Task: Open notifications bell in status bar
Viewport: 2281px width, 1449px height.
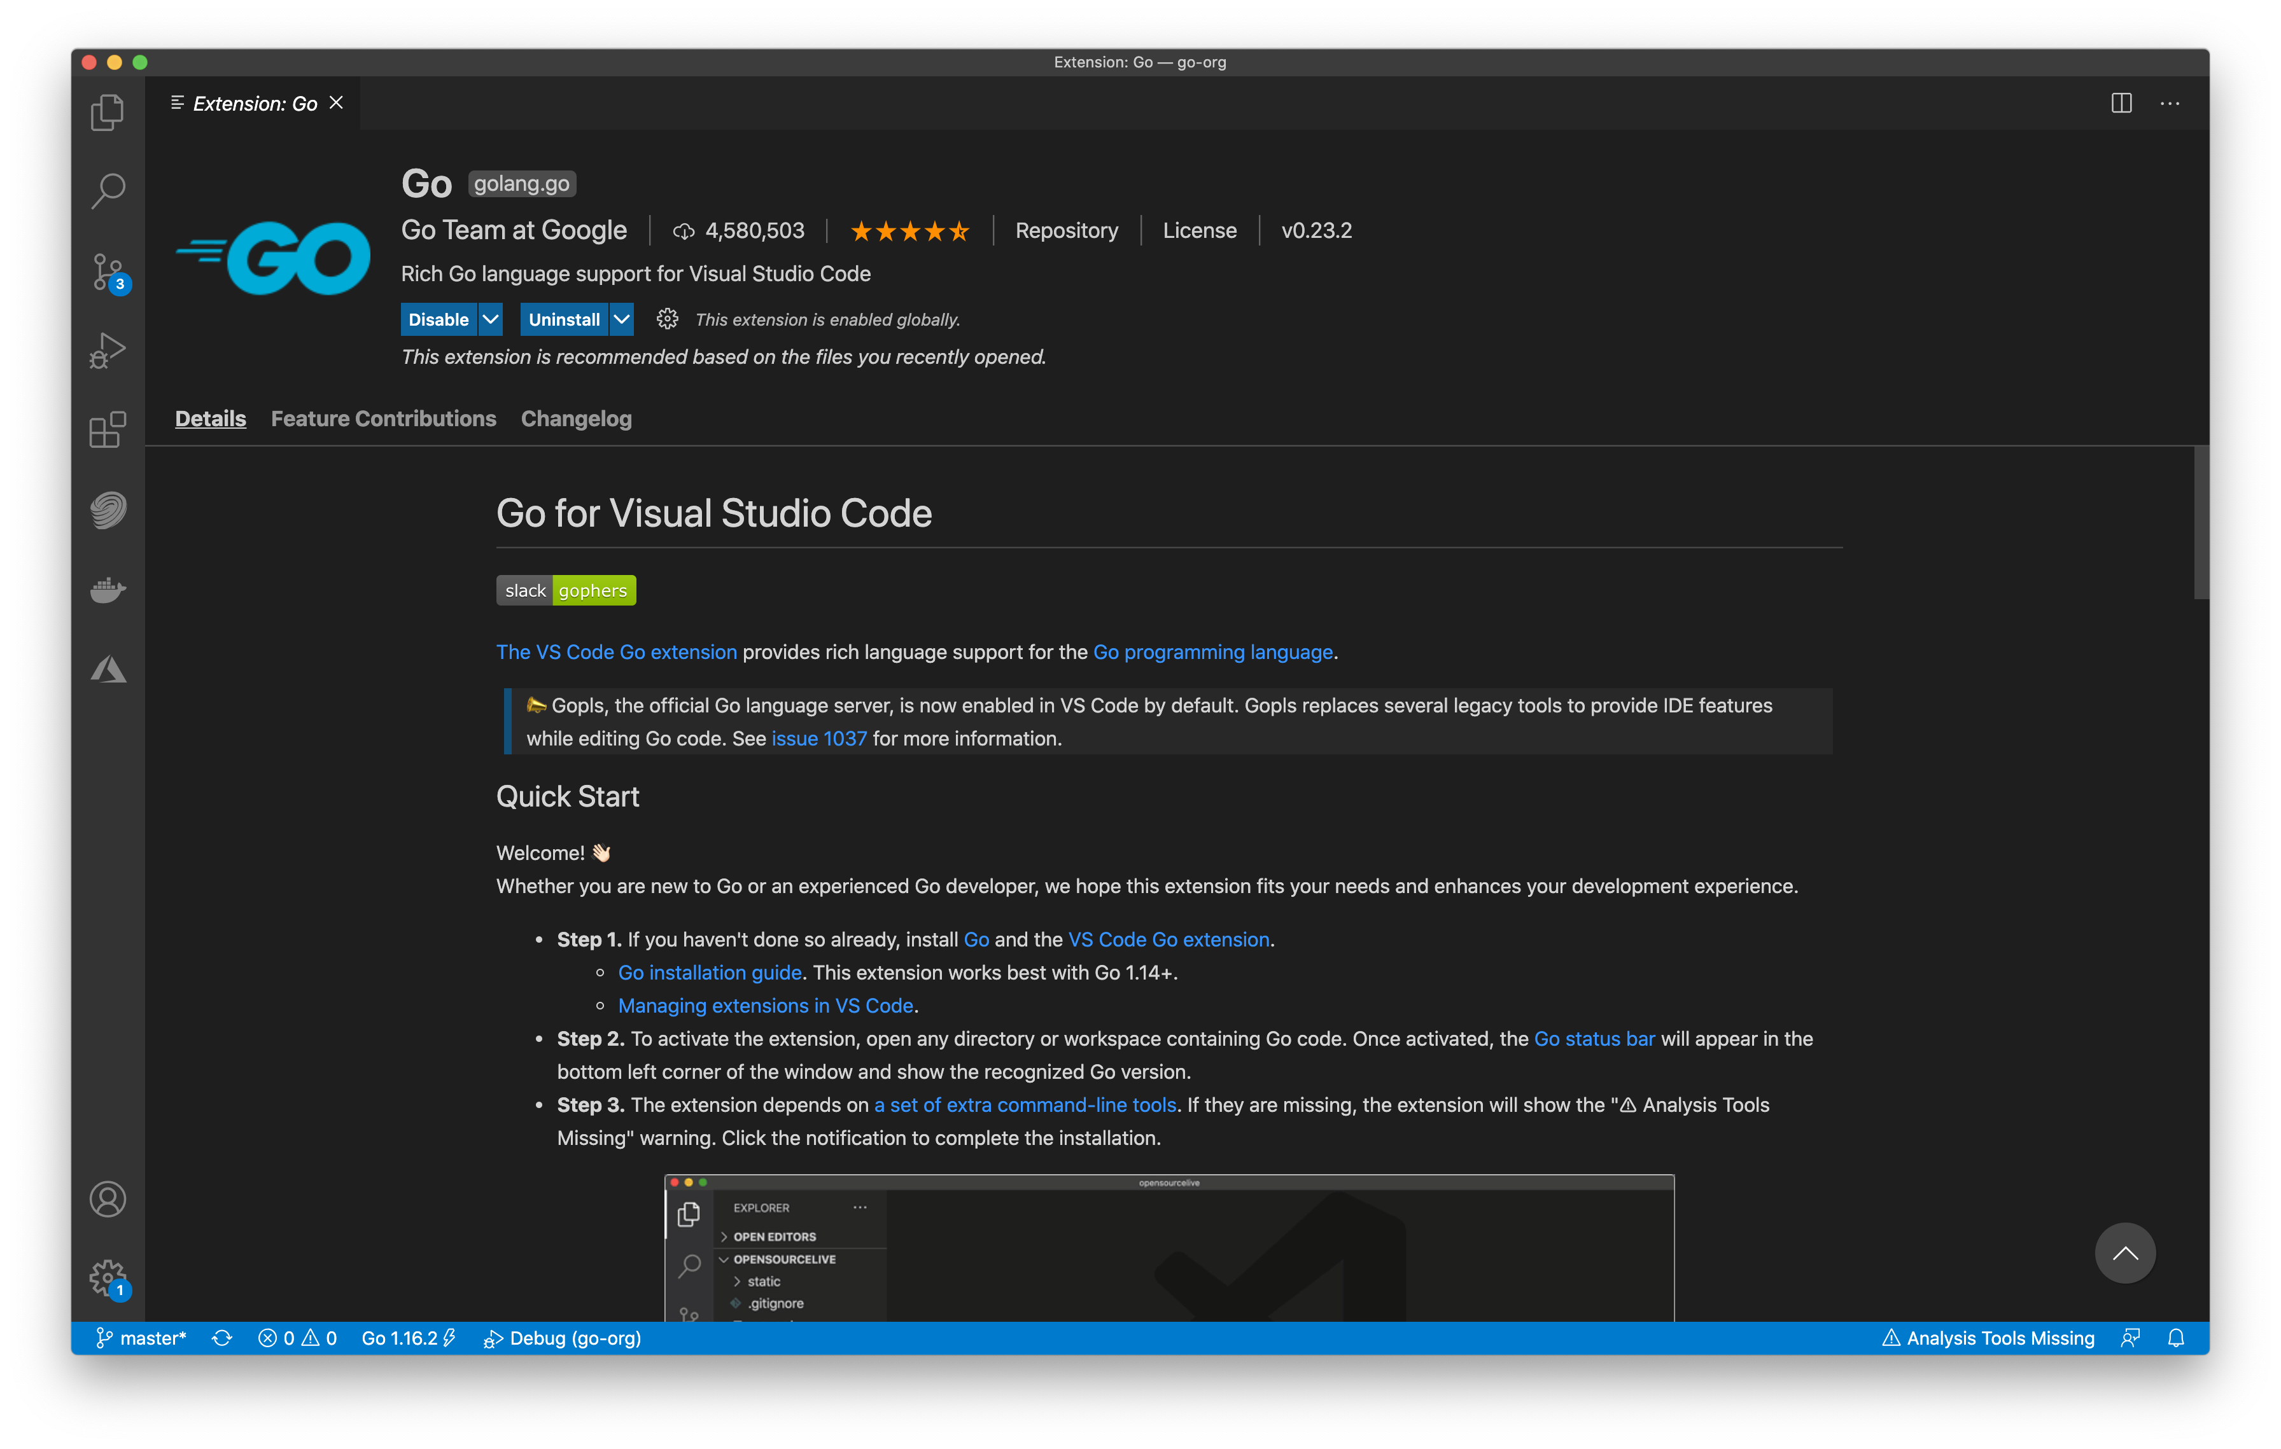Action: coord(2176,1337)
